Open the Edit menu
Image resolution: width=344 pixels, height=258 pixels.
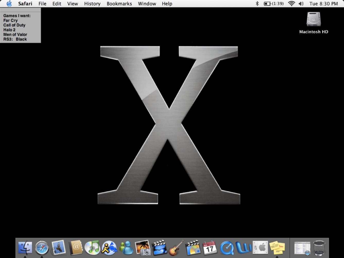point(57,4)
